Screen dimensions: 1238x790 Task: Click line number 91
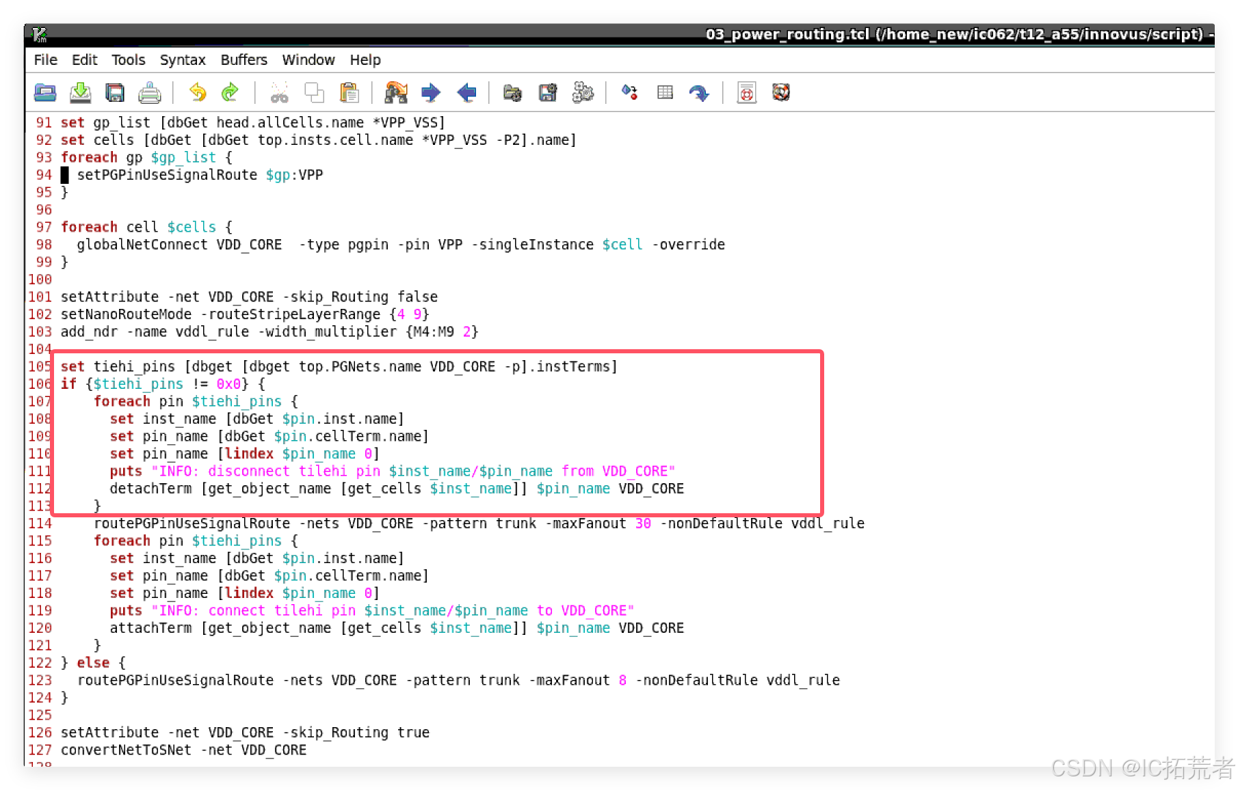(44, 122)
